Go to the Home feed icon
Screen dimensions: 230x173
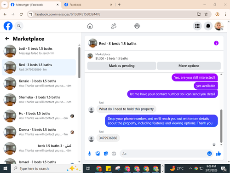point(90,26)
